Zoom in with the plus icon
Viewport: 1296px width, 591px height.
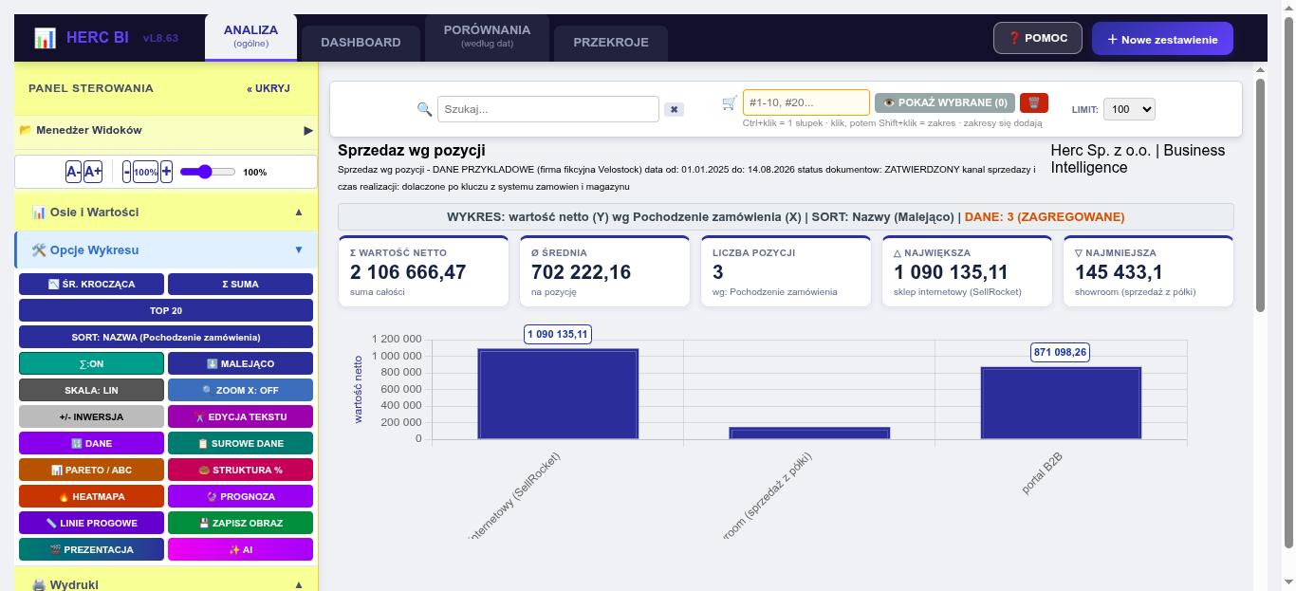click(x=166, y=172)
